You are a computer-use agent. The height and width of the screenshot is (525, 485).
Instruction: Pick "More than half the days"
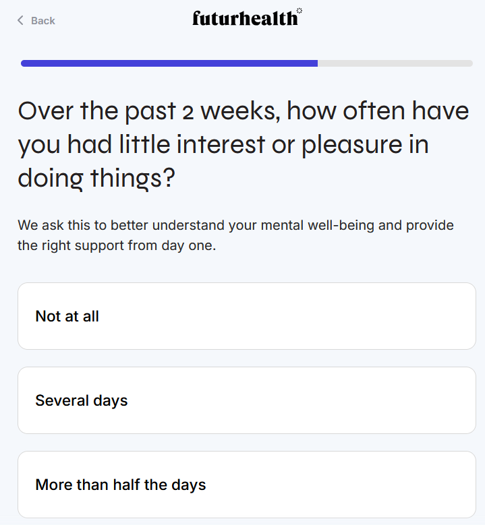coord(246,485)
